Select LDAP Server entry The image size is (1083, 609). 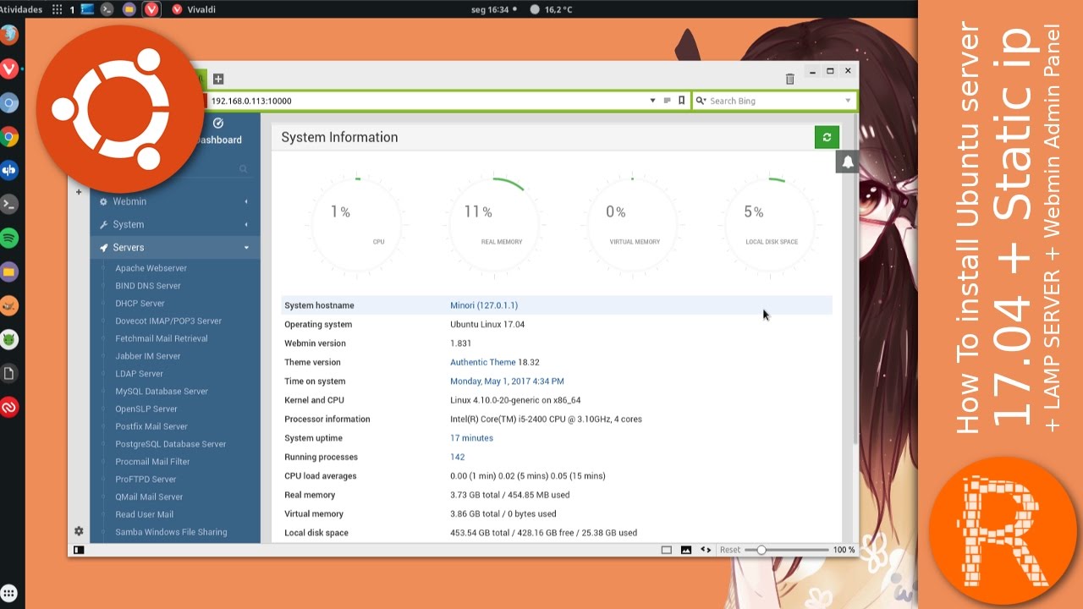click(x=140, y=374)
